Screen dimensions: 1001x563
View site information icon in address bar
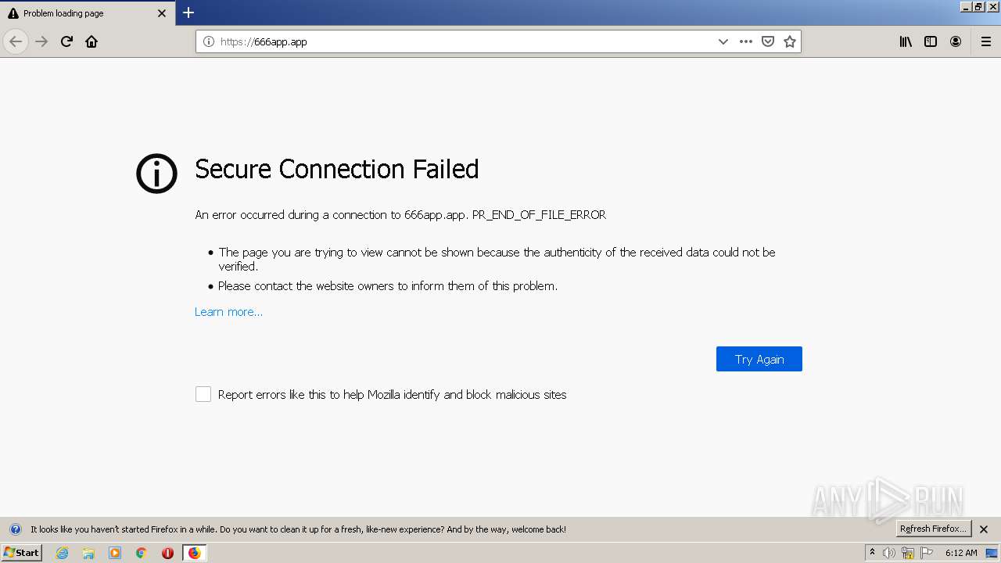pyautogui.click(x=209, y=41)
